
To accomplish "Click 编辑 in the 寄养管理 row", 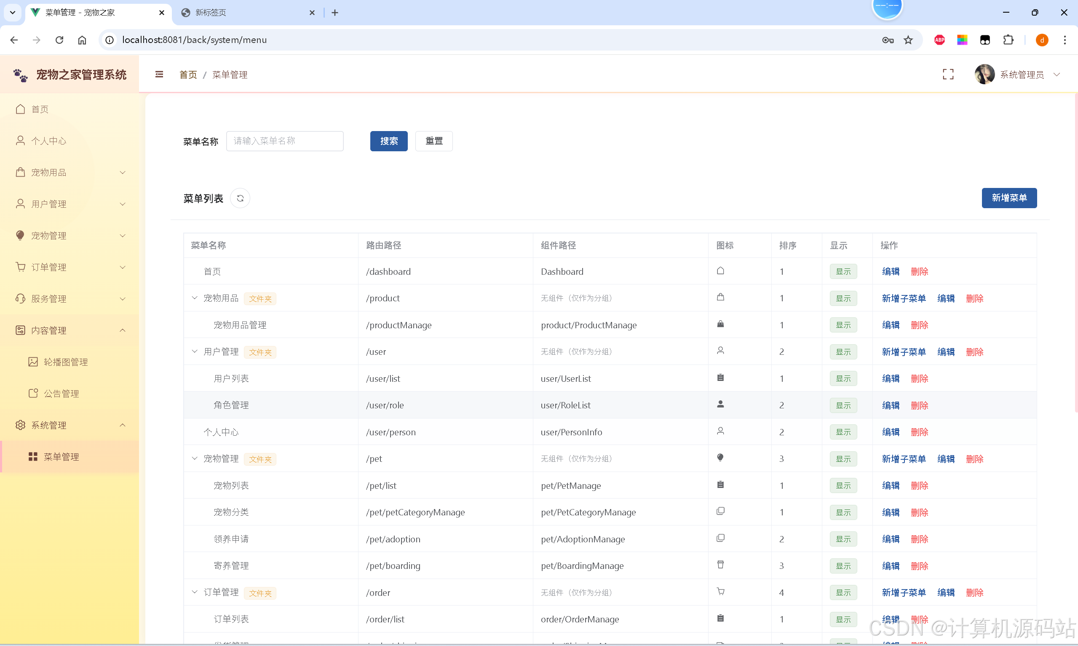I will tap(891, 566).
